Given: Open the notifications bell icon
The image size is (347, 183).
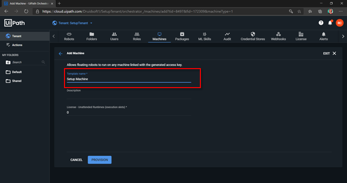Looking at the screenshot, I should [x=330, y=23].
